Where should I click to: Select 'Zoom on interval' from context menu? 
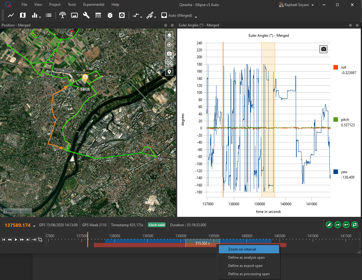pyautogui.click(x=242, y=249)
